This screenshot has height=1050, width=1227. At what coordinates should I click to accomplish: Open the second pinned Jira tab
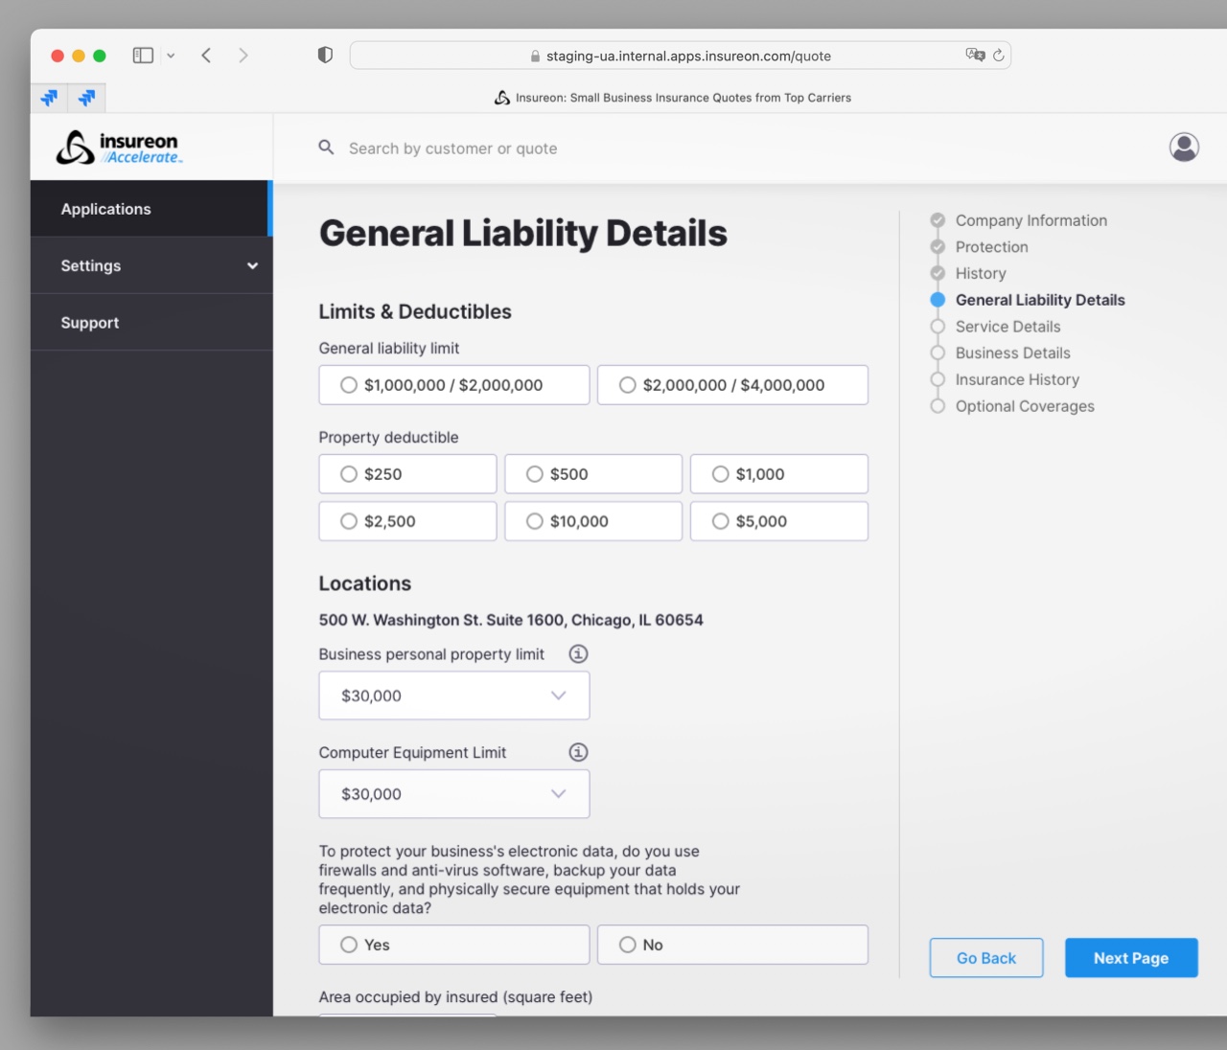click(x=86, y=98)
